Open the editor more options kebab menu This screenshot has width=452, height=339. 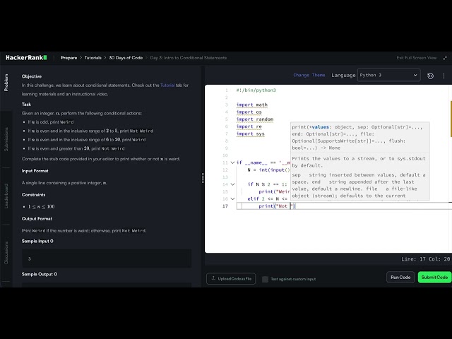[444, 76]
